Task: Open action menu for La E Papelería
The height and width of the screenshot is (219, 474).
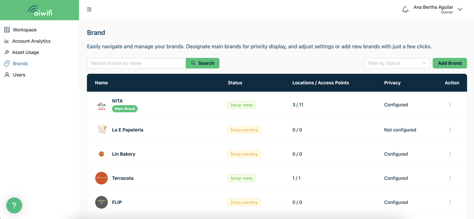Action: click(450, 130)
